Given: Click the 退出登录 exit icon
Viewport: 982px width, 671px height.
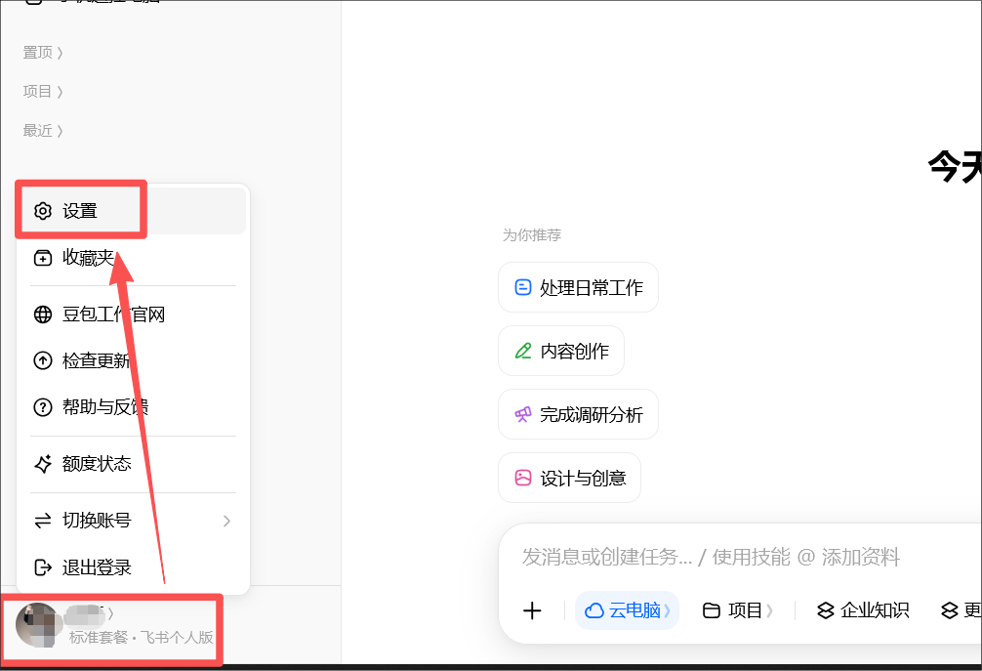Looking at the screenshot, I should point(43,567).
